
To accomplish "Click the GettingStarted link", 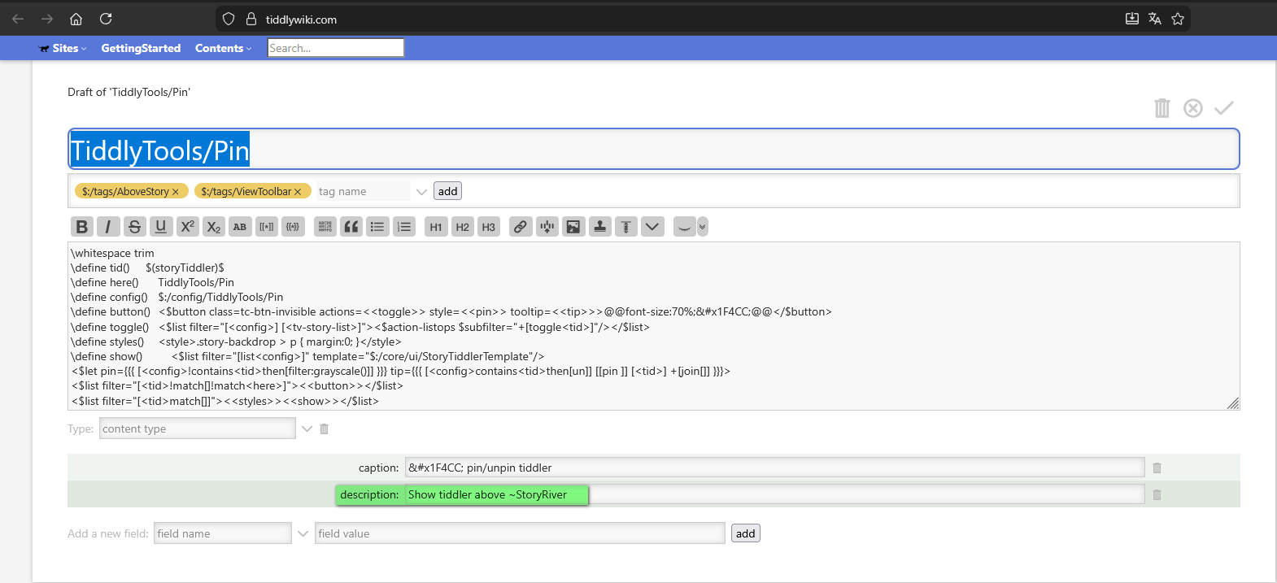I will [141, 48].
